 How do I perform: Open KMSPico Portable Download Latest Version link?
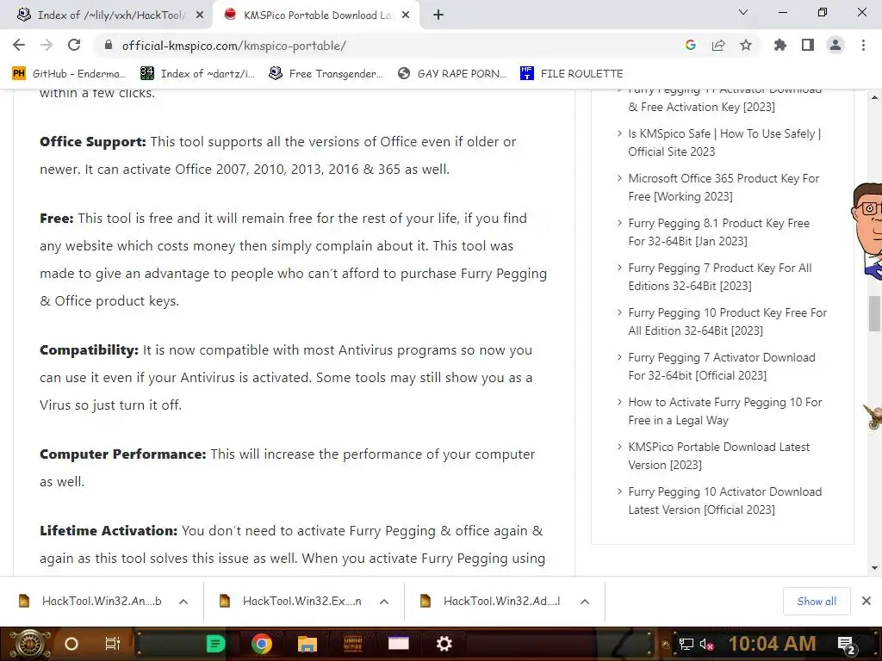(719, 456)
